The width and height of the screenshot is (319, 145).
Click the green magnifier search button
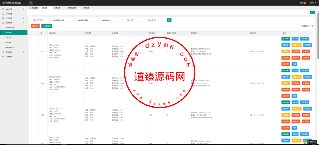coord(169,20)
